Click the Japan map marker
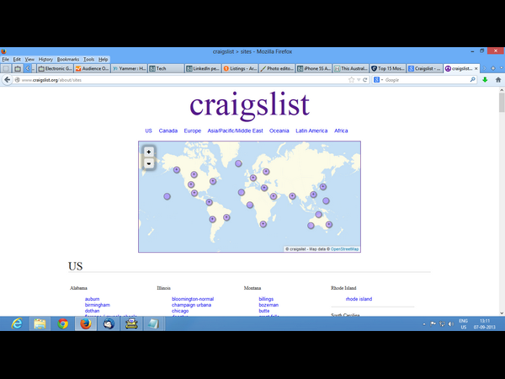The image size is (505, 379). 323,187
